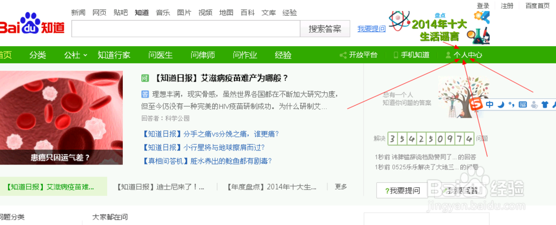Open headline 艾滋病疫苗难产为哪般
The image size is (556, 225).
pyautogui.click(x=222, y=78)
